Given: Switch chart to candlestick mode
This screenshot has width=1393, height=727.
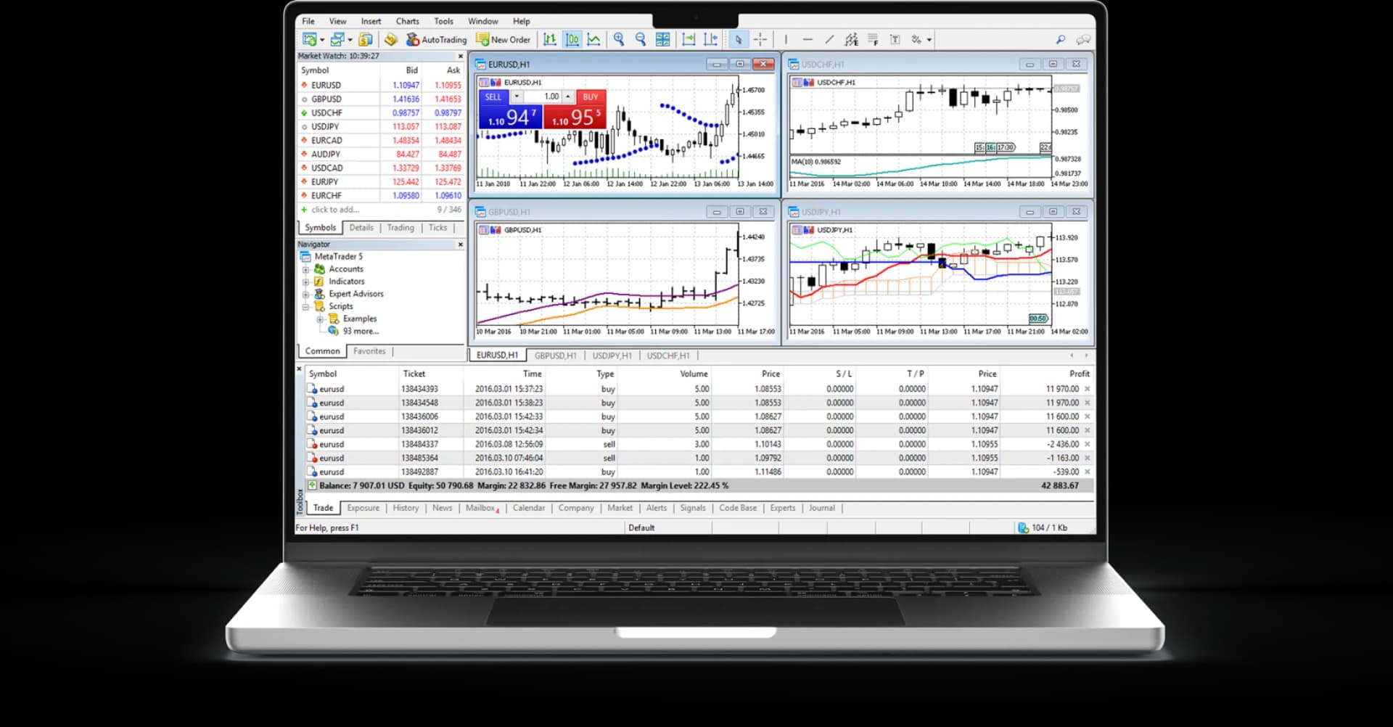Looking at the screenshot, I should coord(572,39).
